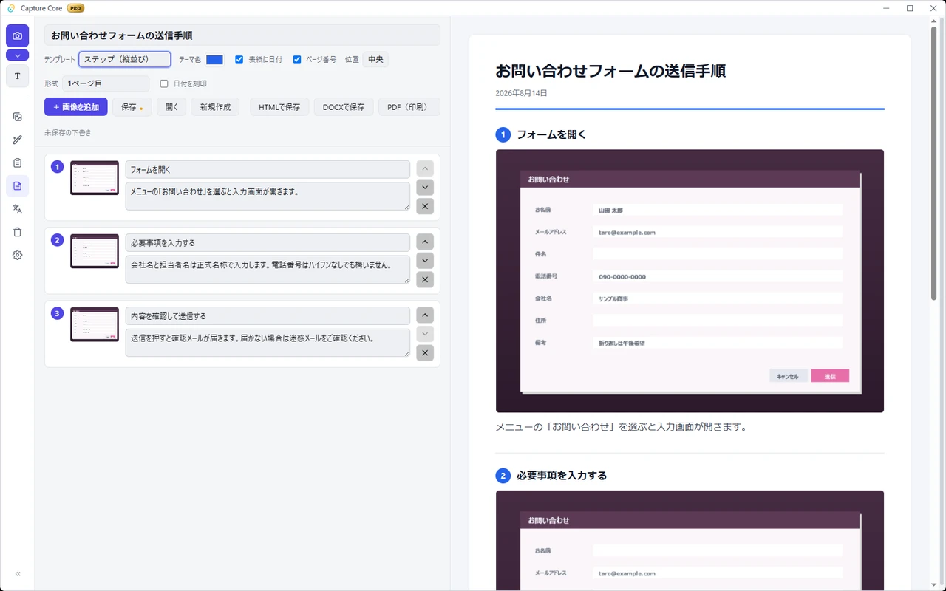Open the trash bin sidebar icon
Screen dimensions: 946x591
click(17, 232)
